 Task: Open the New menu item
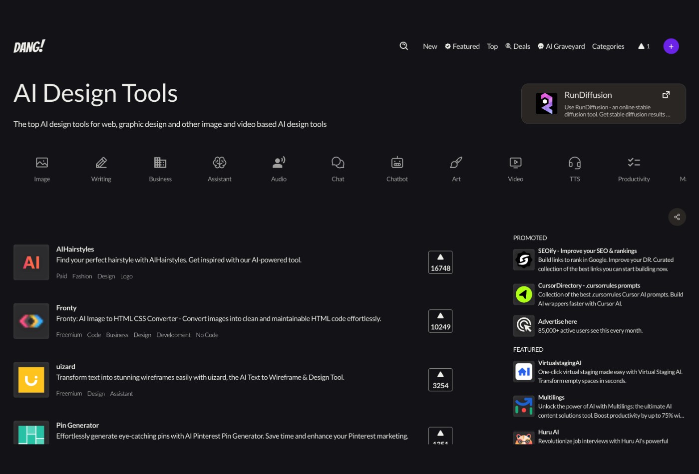430,46
